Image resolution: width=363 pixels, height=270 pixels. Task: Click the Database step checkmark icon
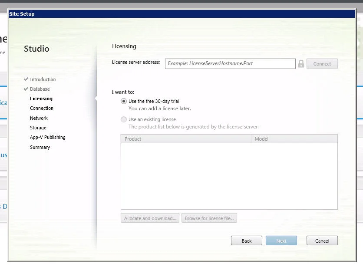26,89
